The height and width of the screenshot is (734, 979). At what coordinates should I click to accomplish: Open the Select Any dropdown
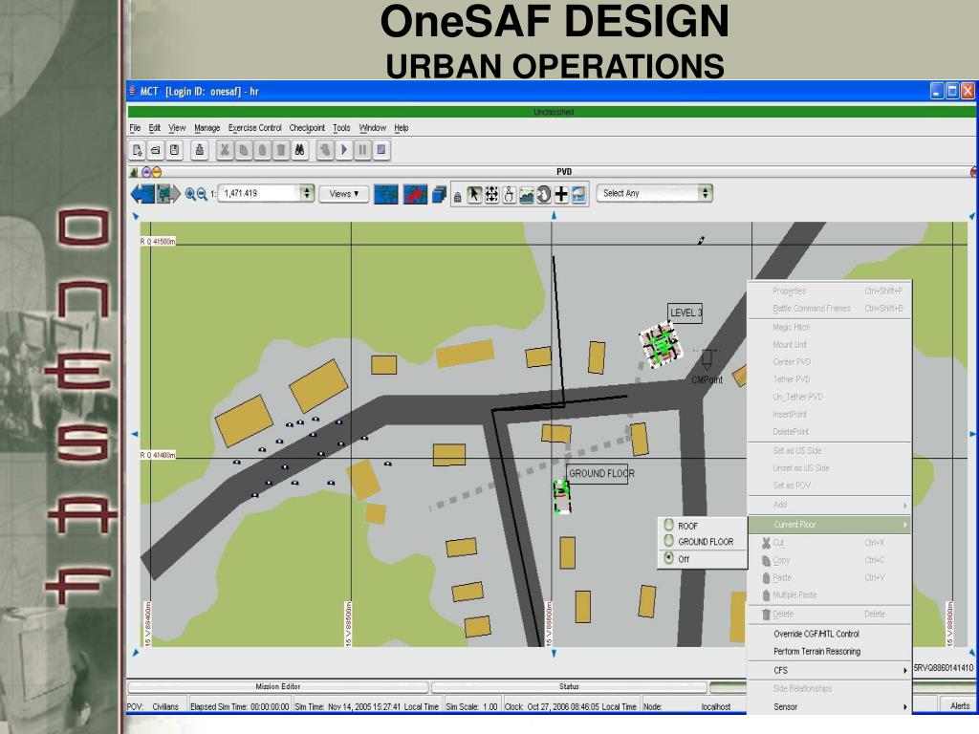(654, 193)
